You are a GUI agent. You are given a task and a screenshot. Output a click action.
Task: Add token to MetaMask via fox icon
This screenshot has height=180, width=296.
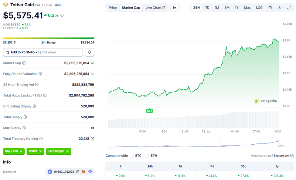(84, 171)
